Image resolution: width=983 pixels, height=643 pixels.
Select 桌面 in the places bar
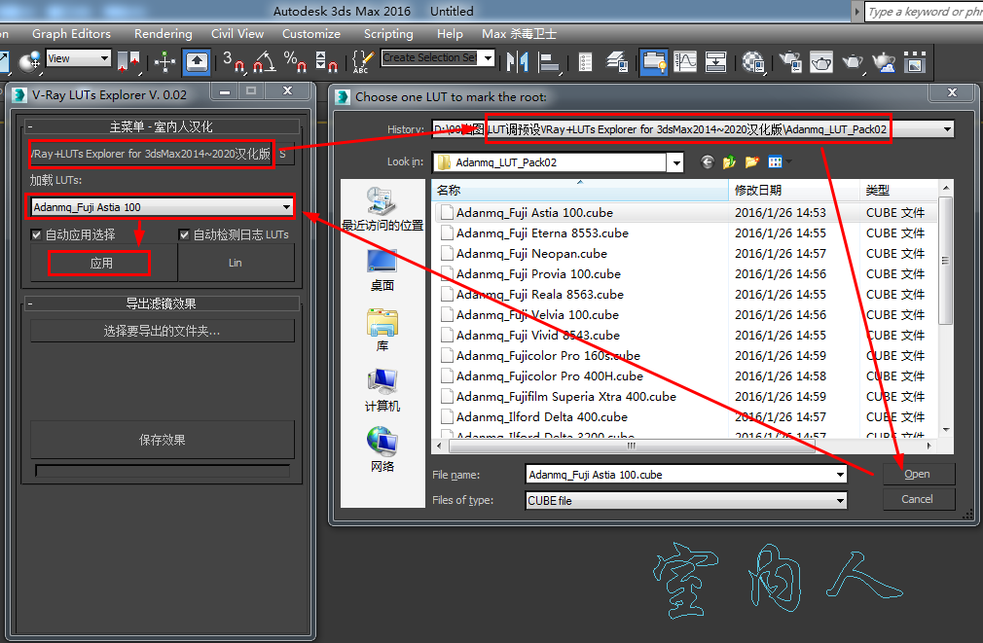point(382,270)
